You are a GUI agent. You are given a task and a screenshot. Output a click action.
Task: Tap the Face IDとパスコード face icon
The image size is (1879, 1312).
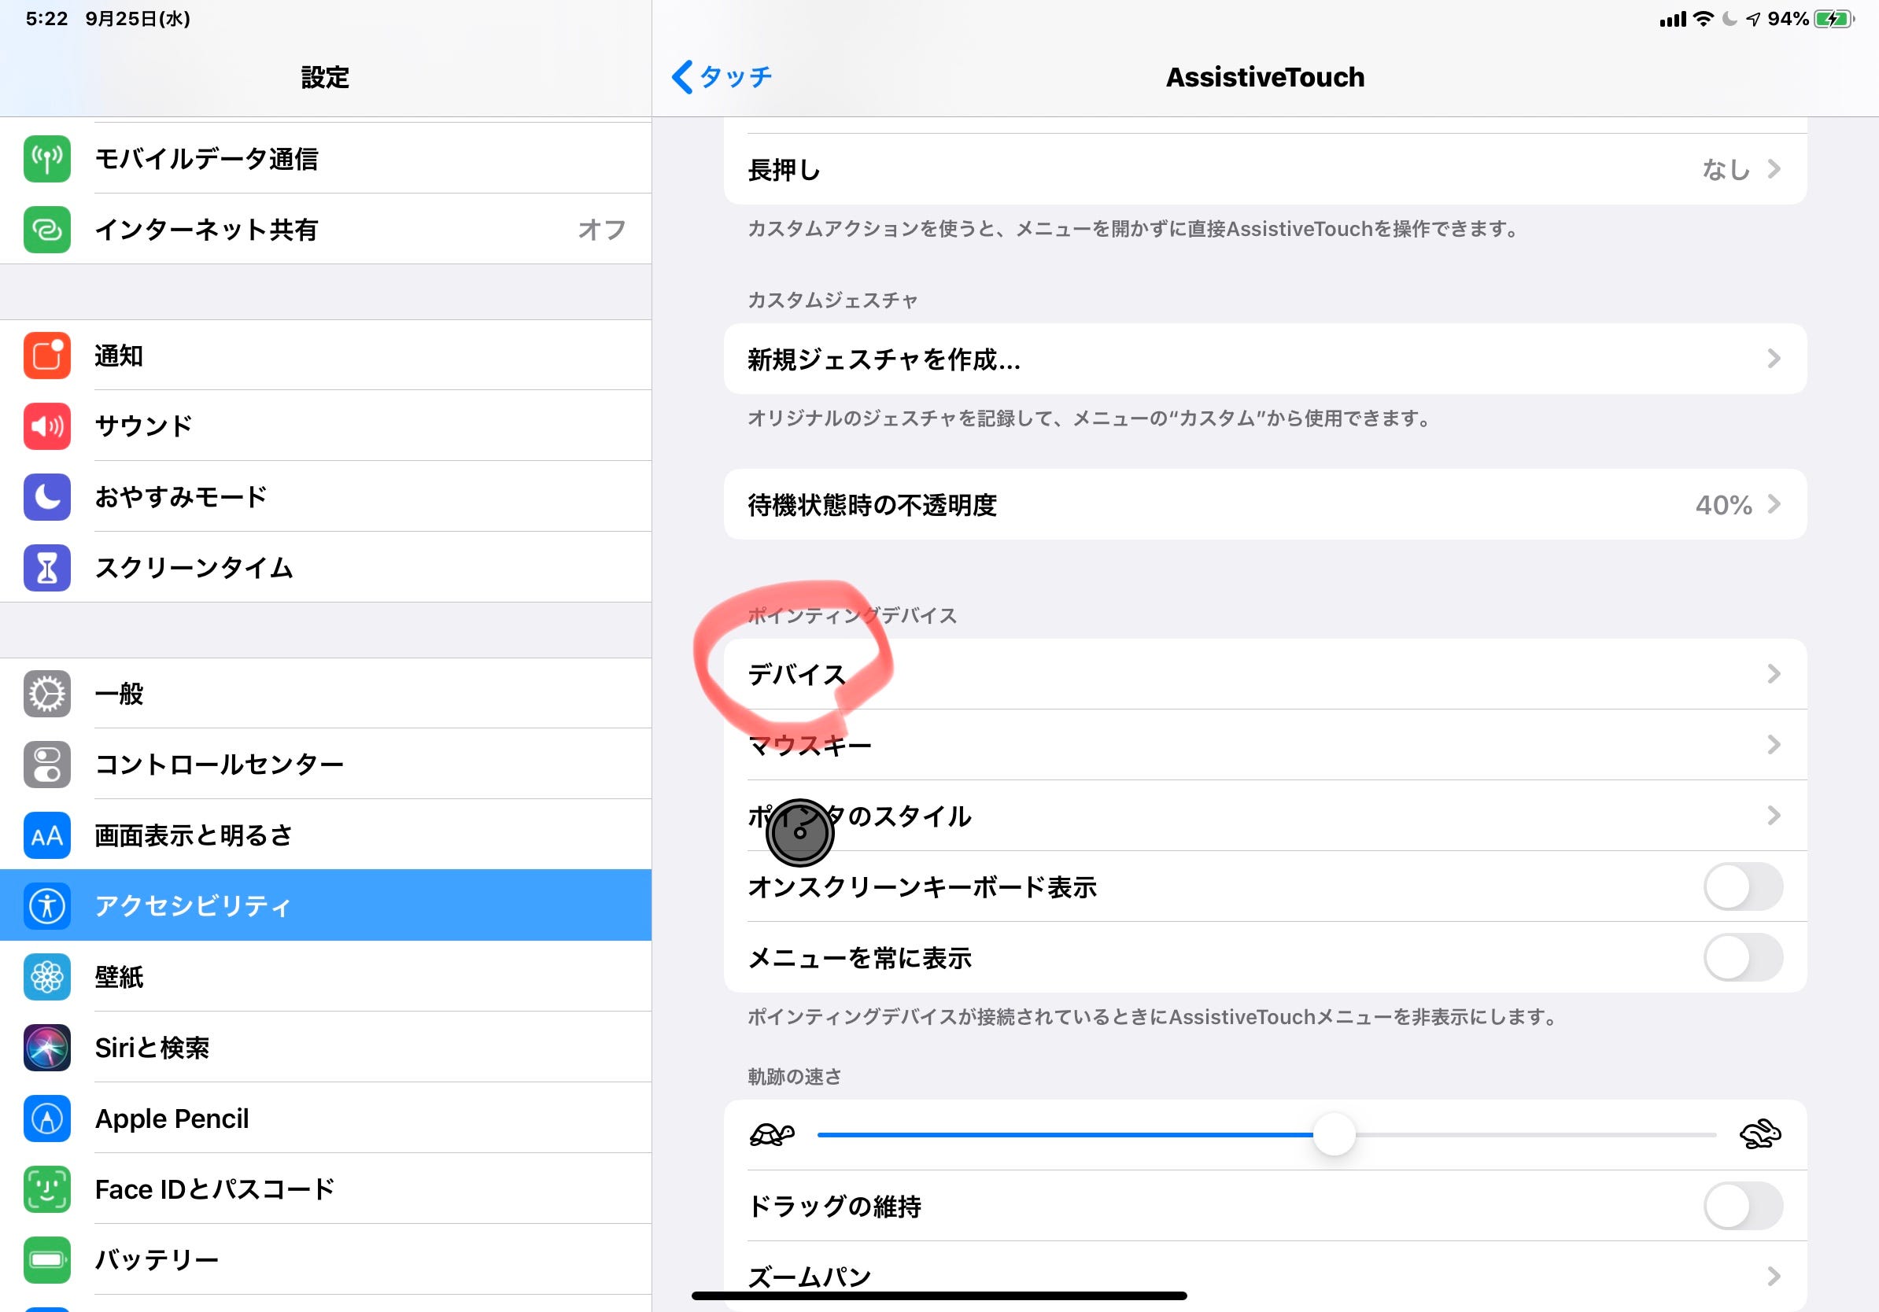tap(46, 1189)
